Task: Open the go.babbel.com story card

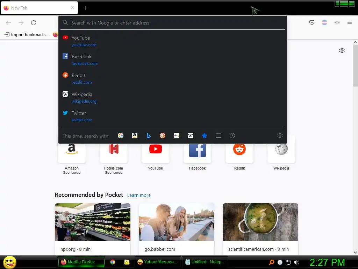Action: pos(177,229)
